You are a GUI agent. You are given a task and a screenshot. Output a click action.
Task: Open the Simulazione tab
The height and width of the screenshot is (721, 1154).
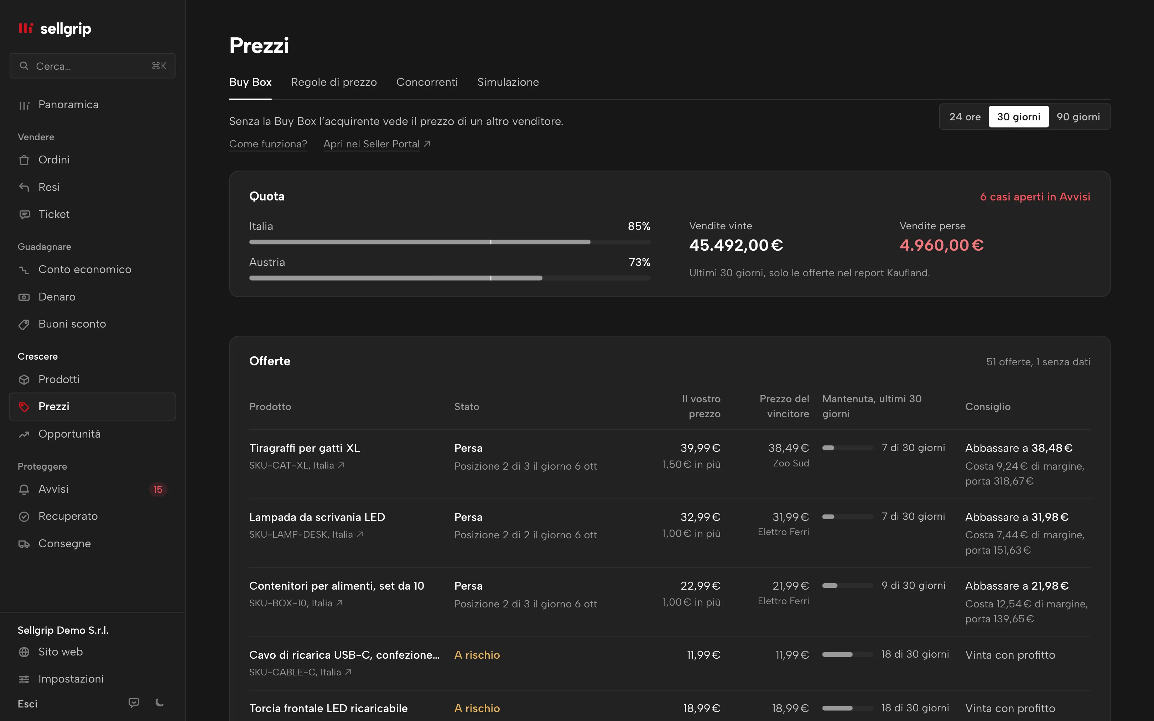(x=508, y=82)
